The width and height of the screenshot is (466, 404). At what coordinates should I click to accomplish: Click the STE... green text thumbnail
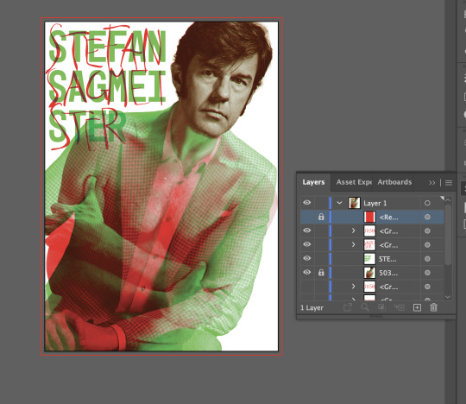click(369, 259)
